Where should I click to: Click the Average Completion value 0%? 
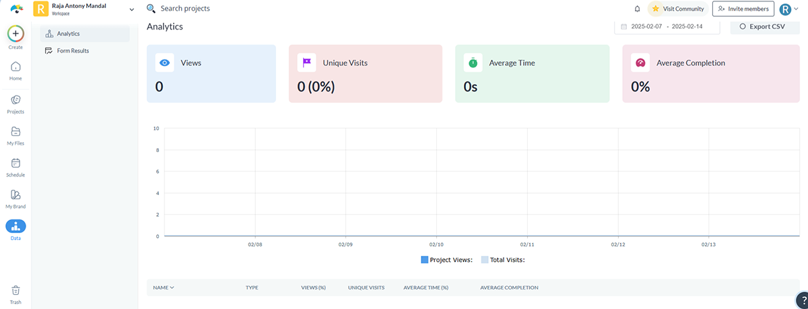tap(640, 87)
